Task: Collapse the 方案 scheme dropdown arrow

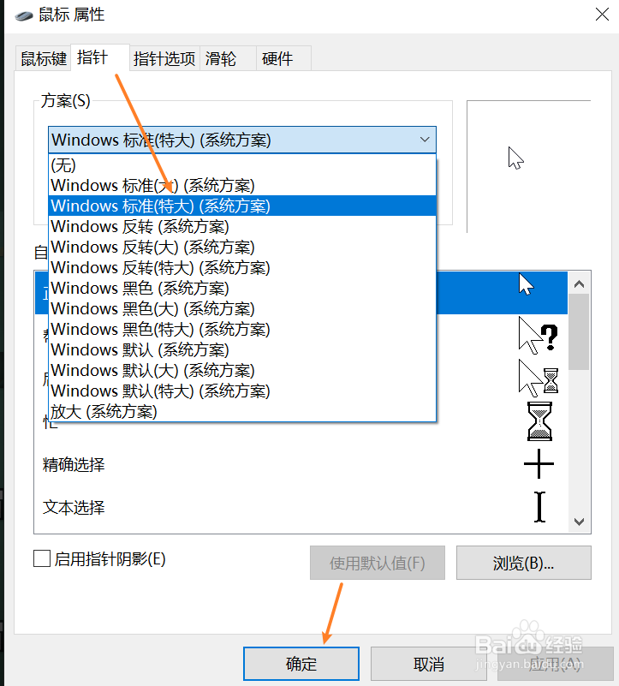Action: click(425, 140)
